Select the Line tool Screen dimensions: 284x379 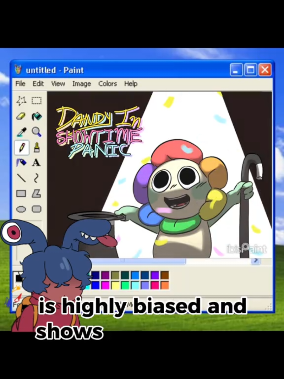21,178
